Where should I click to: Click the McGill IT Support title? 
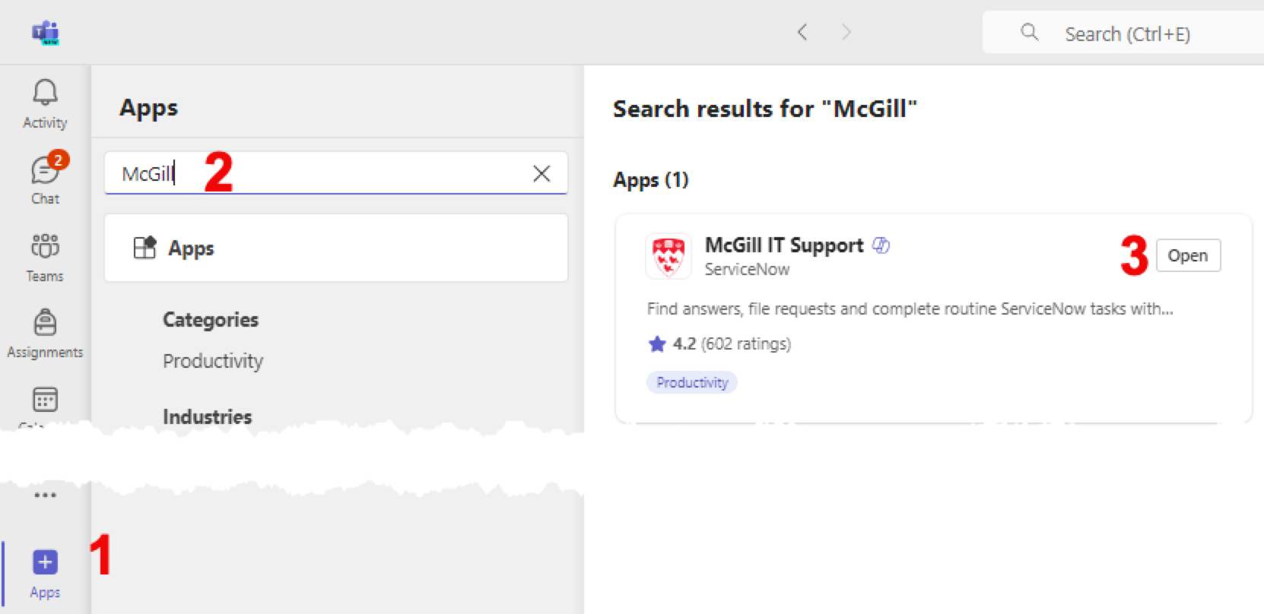pyautogui.click(x=784, y=245)
